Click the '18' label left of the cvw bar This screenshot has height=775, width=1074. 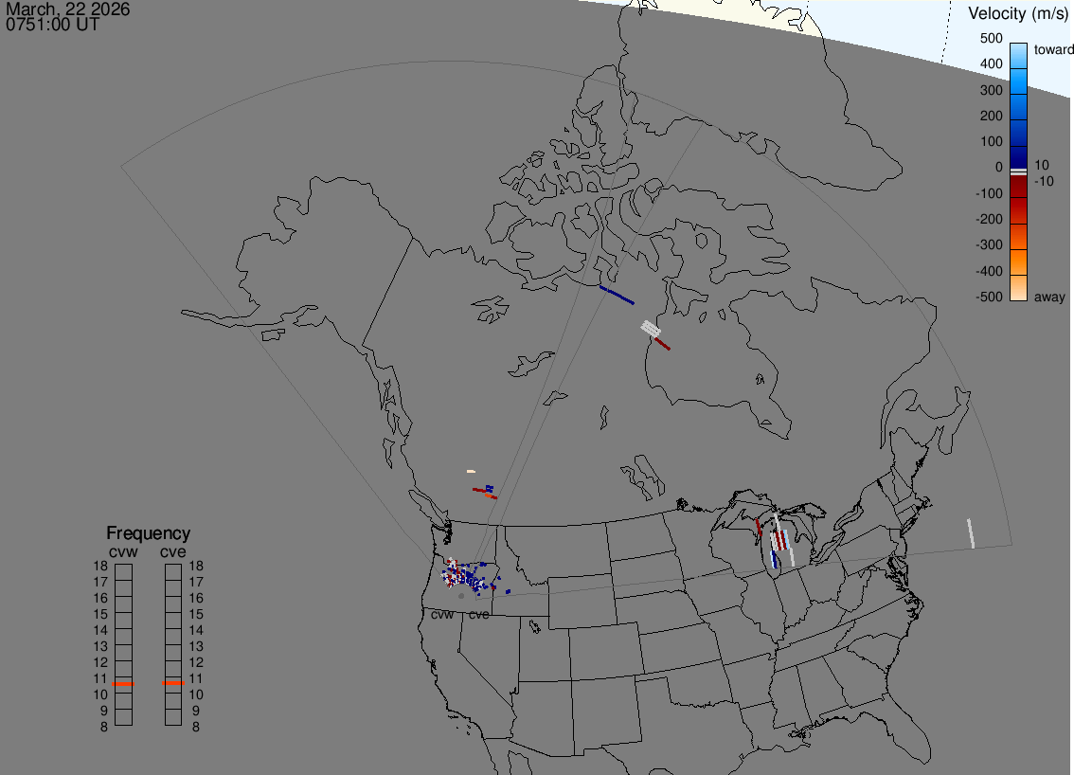[100, 566]
